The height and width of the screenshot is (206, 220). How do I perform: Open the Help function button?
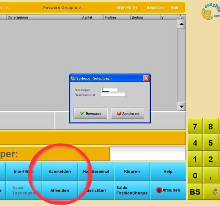point(168,171)
